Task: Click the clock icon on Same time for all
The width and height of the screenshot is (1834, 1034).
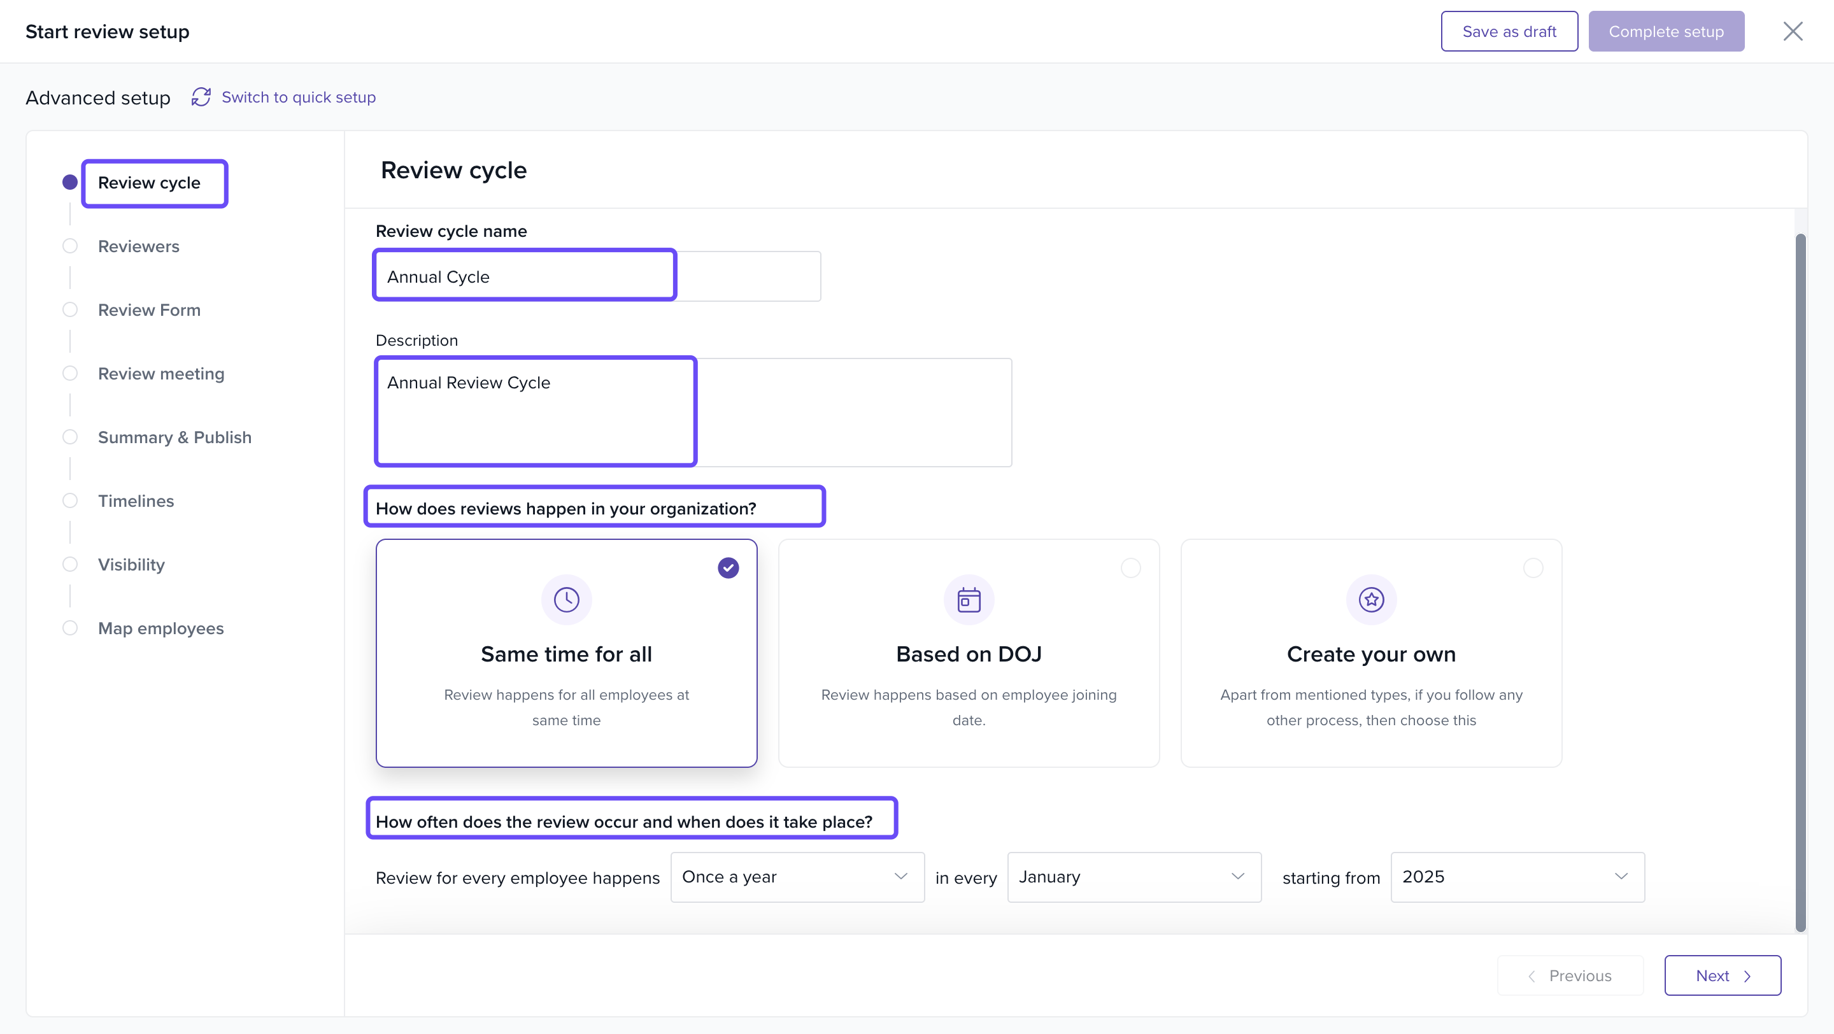Action: coord(566,599)
